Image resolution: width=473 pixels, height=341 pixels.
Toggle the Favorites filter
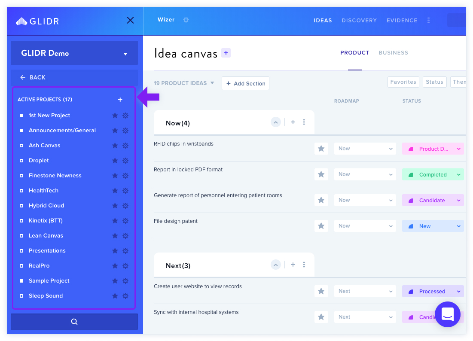403,82
